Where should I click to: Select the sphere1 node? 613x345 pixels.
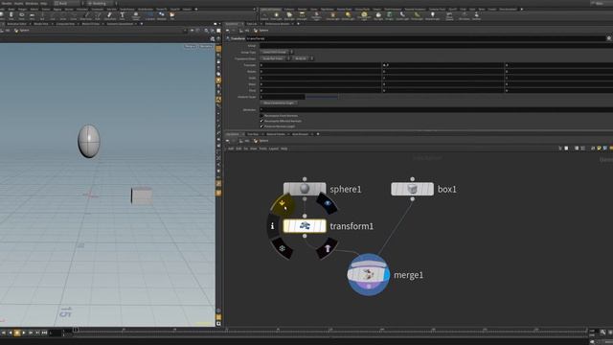click(x=305, y=189)
